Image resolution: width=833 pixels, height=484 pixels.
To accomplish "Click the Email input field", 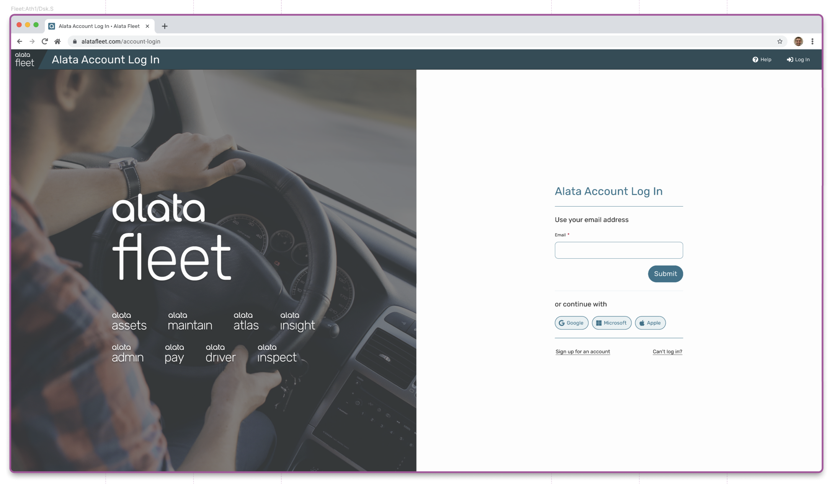I will coord(619,250).
